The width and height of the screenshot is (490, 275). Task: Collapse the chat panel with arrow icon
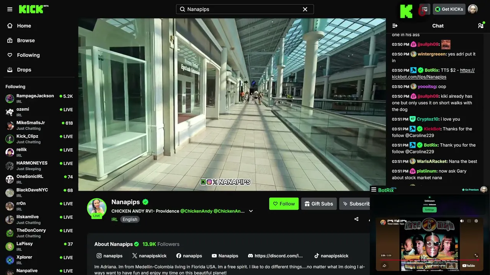(395, 26)
